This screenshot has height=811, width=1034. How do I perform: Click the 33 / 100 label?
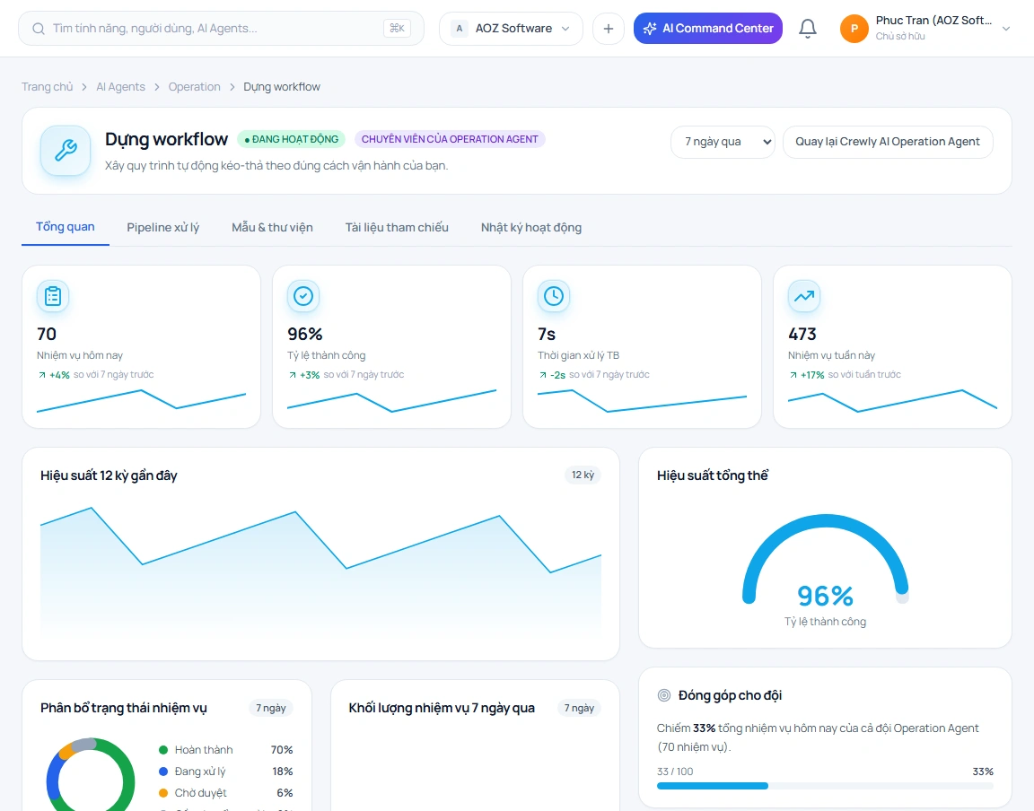(x=675, y=772)
